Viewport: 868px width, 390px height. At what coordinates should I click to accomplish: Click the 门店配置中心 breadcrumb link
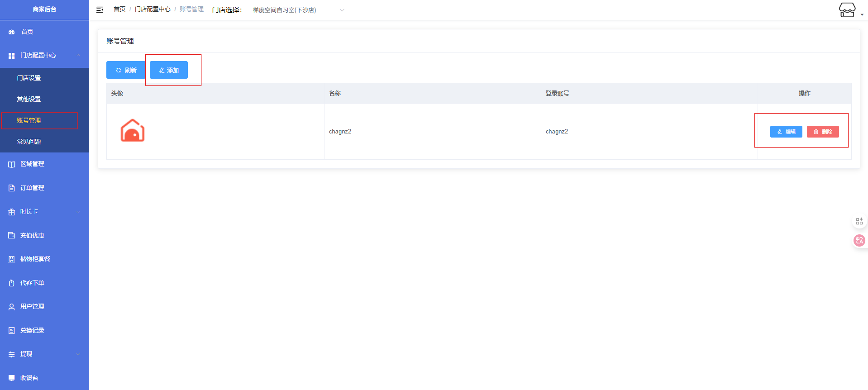click(x=153, y=9)
